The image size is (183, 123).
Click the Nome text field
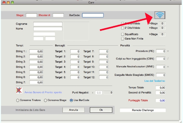(x=48, y=29)
